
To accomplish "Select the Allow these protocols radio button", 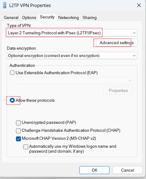I will pos(12,100).
